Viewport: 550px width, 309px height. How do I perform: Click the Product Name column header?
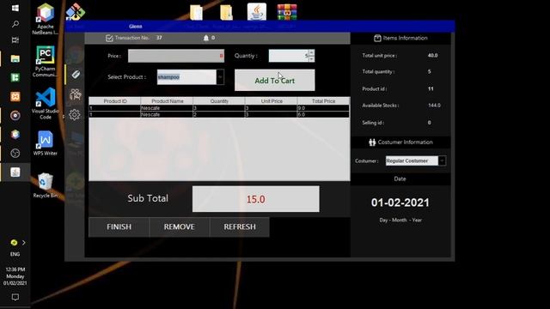pos(167,101)
